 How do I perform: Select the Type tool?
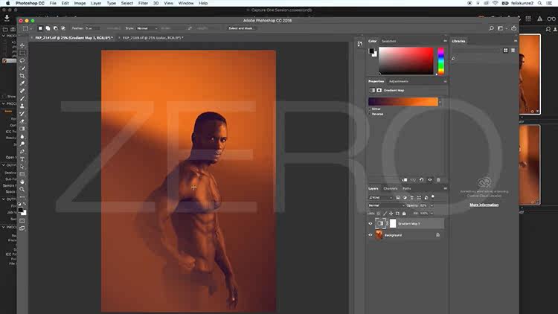22,159
